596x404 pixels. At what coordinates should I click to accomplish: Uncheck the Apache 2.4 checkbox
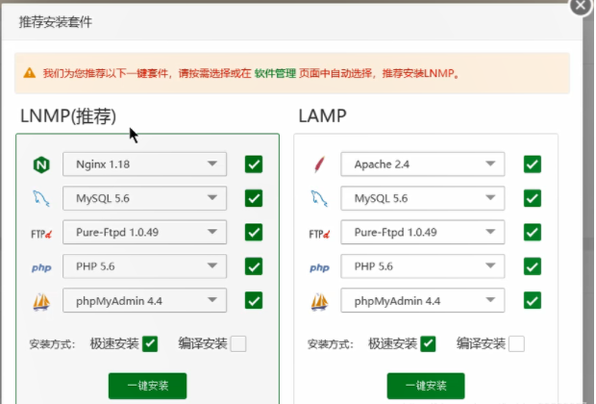click(533, 164)
